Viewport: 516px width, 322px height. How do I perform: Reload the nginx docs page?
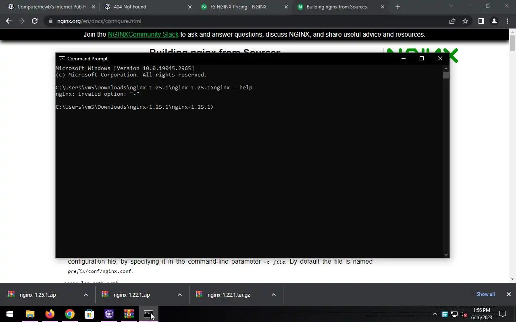click(35, 21)
